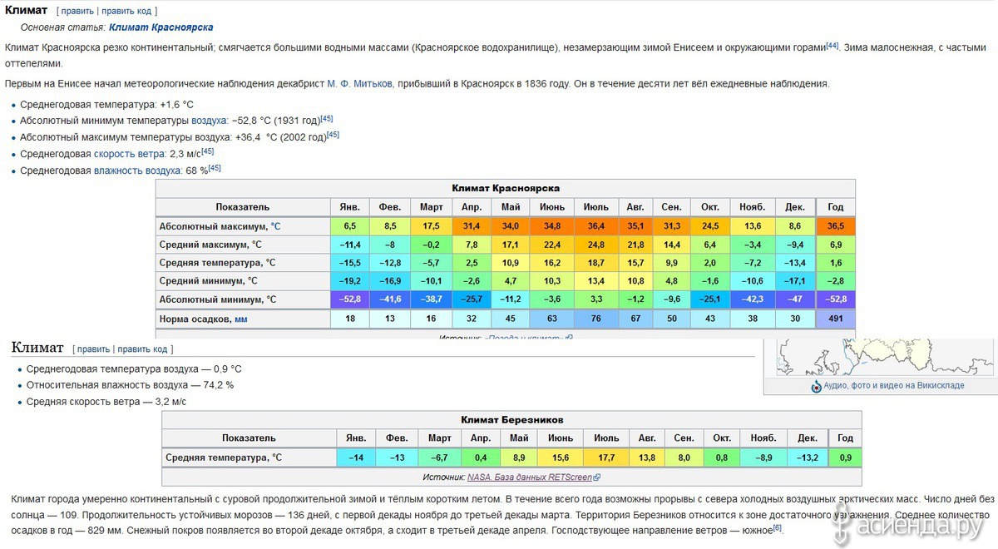Viewport: 998px width, 549px height.
Task: Click 'Июль' column header in Красноярск table
Action: click(x=595, y=207)
